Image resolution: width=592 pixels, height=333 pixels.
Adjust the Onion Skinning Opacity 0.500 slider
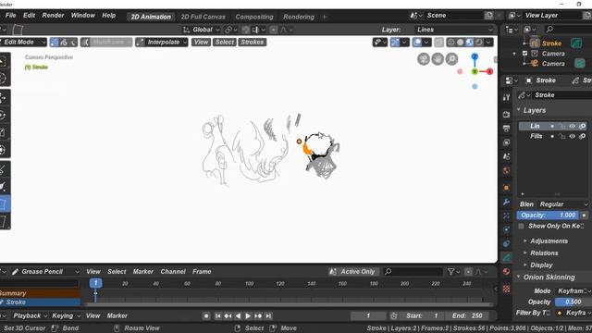pos(573,302)
